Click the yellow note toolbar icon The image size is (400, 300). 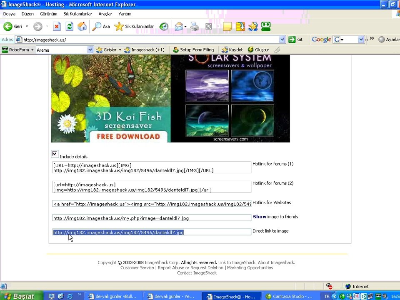pos(227,26)
